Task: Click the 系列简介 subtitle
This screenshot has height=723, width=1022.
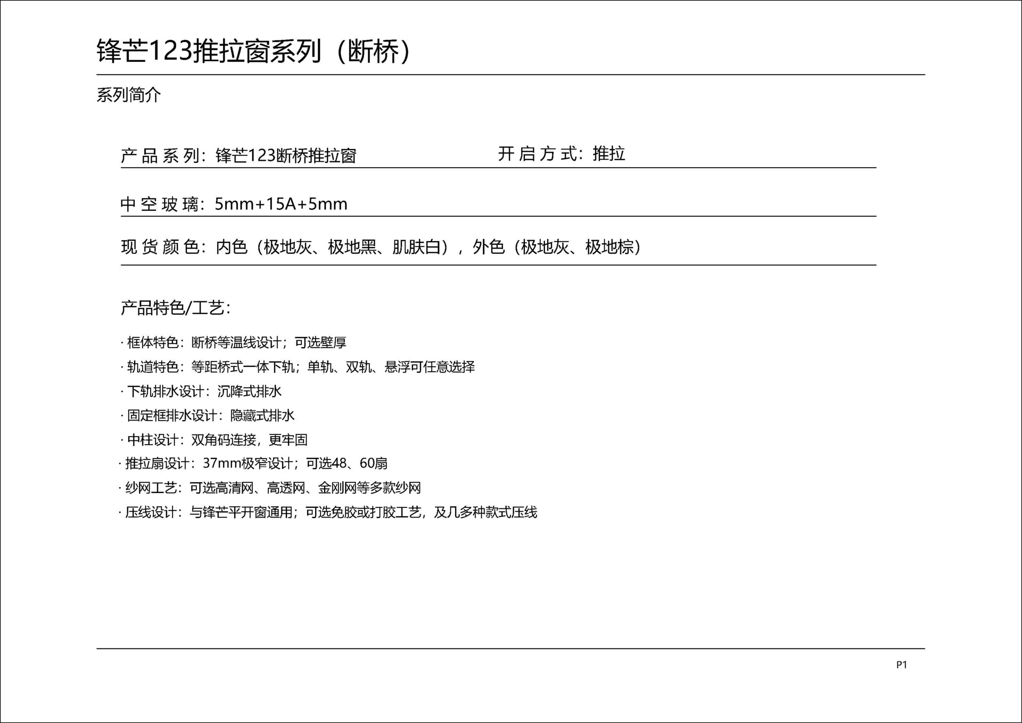Action: [x=128, y=95]
